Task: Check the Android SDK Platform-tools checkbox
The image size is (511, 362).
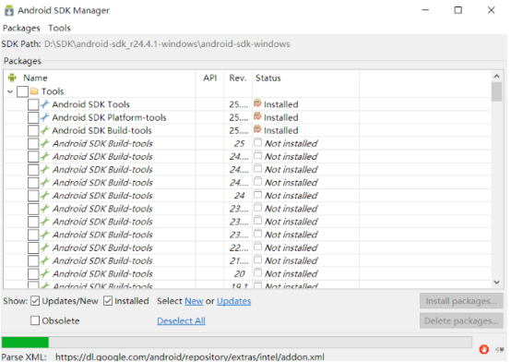Action: pyautogui.click(x=33, y=117)
